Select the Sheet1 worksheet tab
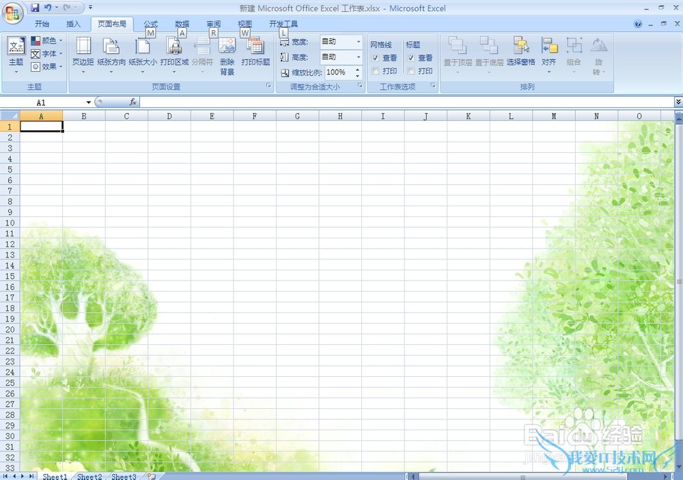Viewport: 683px width, 480px height. (55, 477)
